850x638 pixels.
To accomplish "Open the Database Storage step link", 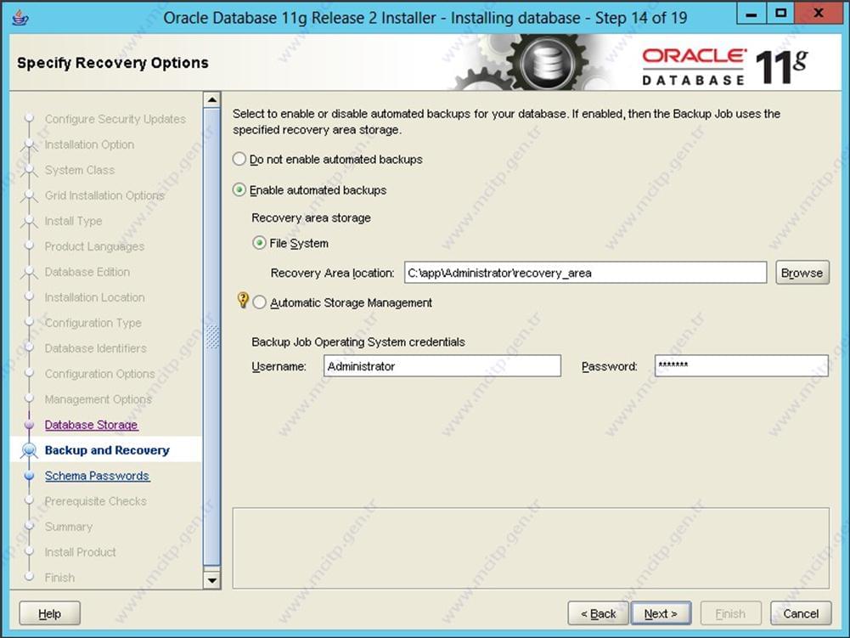I will (91, 425).
